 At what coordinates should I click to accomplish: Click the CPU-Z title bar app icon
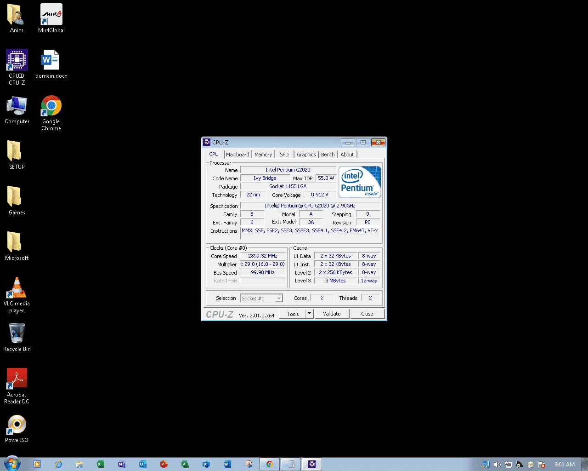[x=207, y=142]
